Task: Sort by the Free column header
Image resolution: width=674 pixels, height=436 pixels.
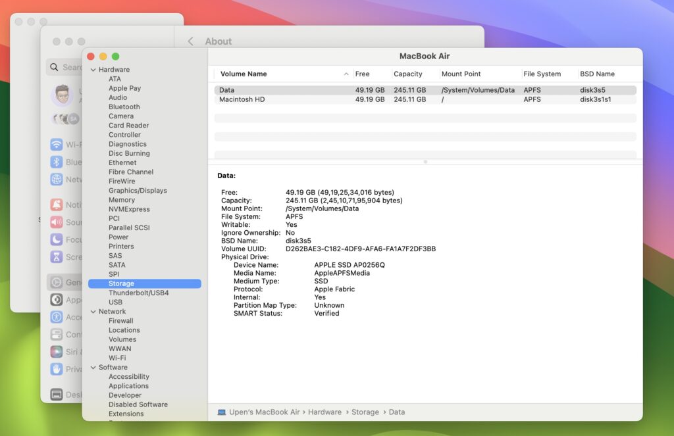Action: [x=373, y=74]
